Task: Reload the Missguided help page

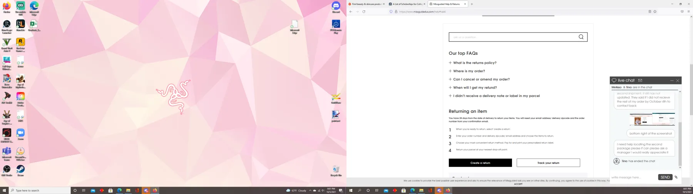Action: click(364, 12)
